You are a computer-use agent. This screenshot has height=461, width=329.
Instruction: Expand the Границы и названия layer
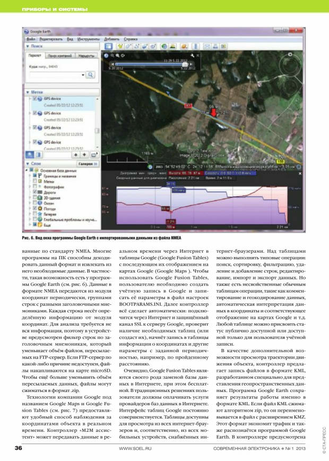(29, 175)
